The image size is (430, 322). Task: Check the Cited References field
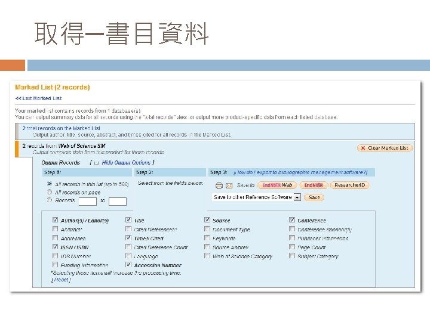click(x=128, y=229)
